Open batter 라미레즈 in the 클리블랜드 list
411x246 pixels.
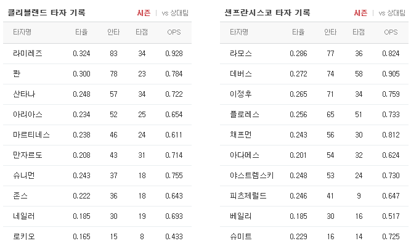(x=28, y=54)
